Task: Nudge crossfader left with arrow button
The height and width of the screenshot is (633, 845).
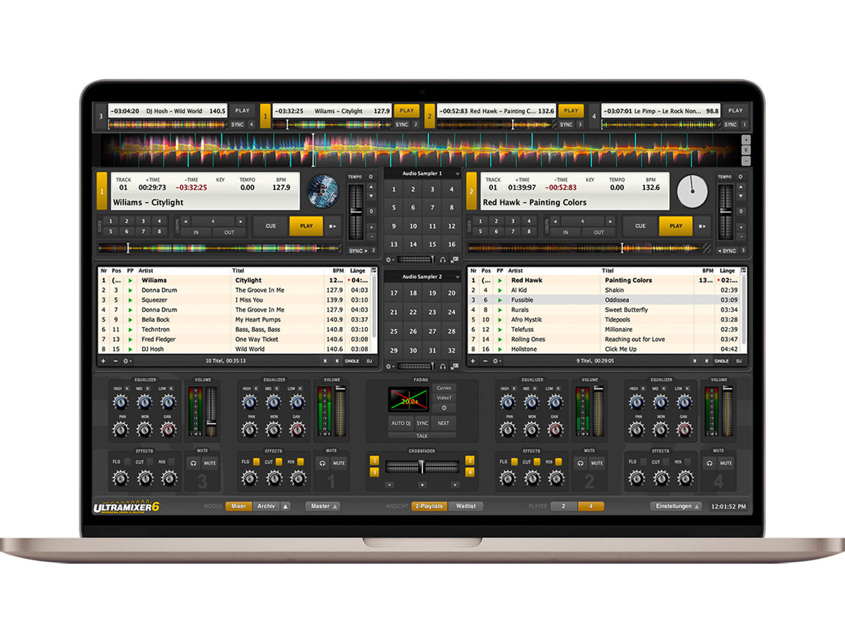Action: coord(389,484)
